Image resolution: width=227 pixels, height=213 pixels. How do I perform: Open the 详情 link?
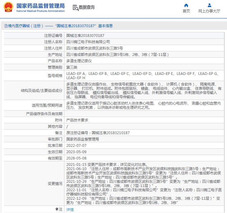70,210
